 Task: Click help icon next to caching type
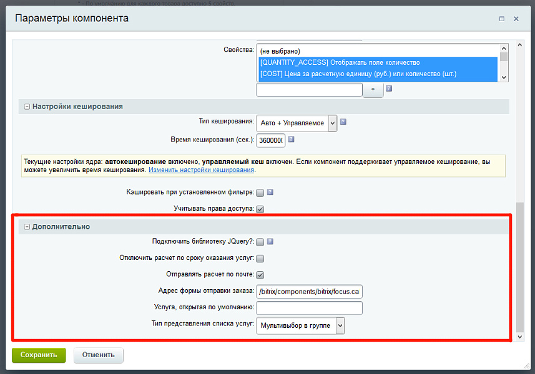pyautogui.click(x=343, y=122)
